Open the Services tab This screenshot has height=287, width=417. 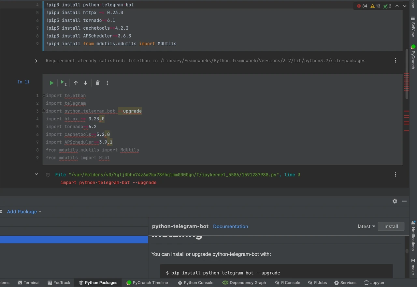(345, 283)
